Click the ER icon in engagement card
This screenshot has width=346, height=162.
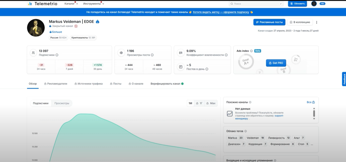180,53
